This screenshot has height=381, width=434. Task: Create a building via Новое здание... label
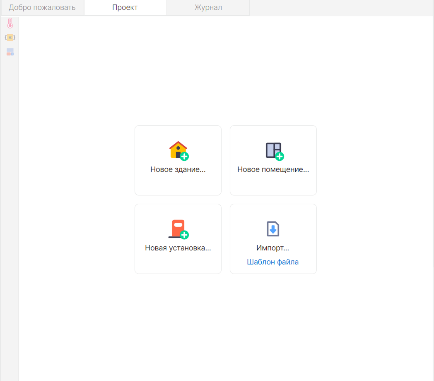pos(178,169)
